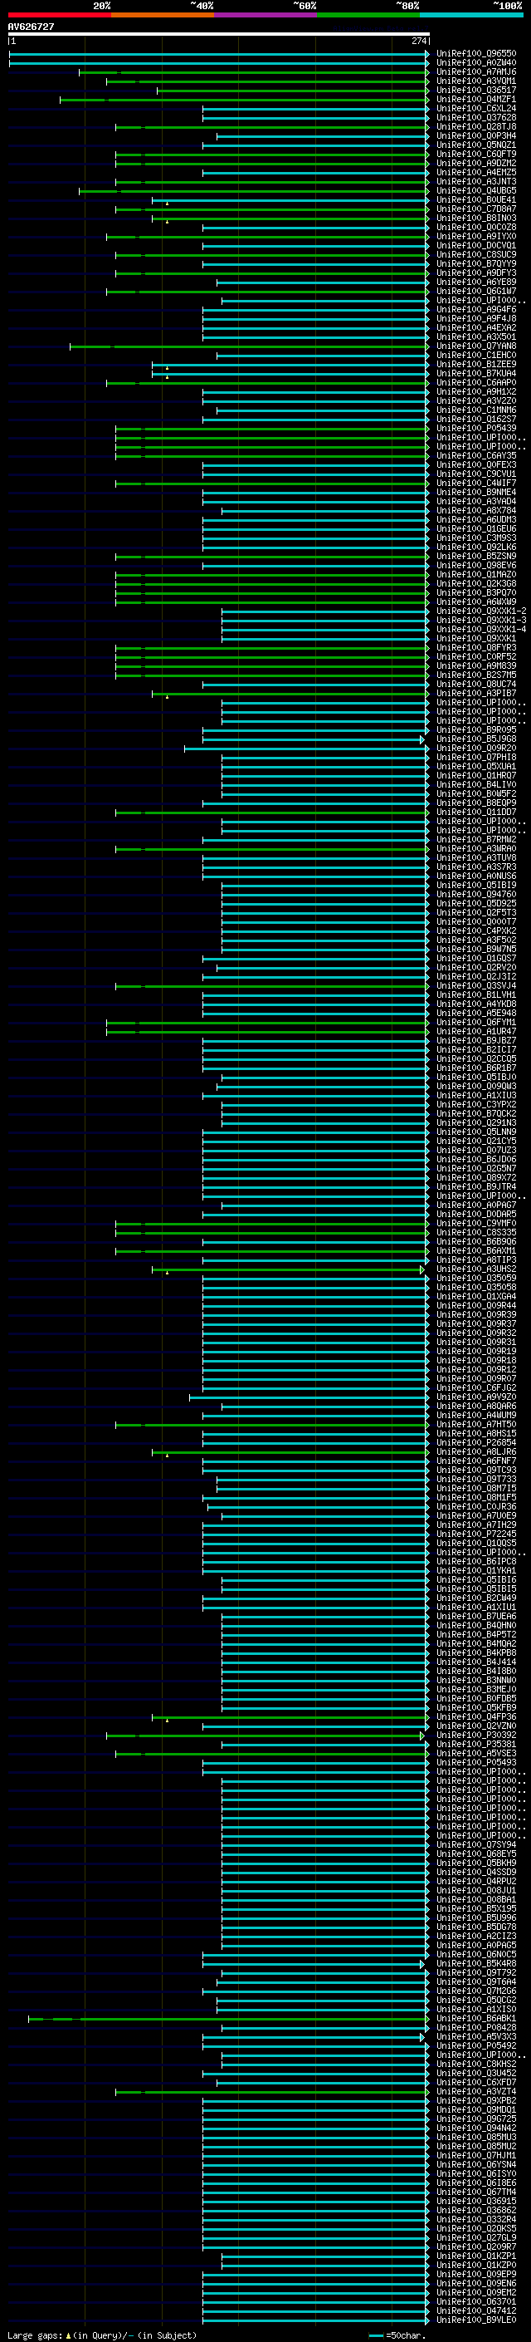Select hit label UniRef100_Q9G725

475,2119
